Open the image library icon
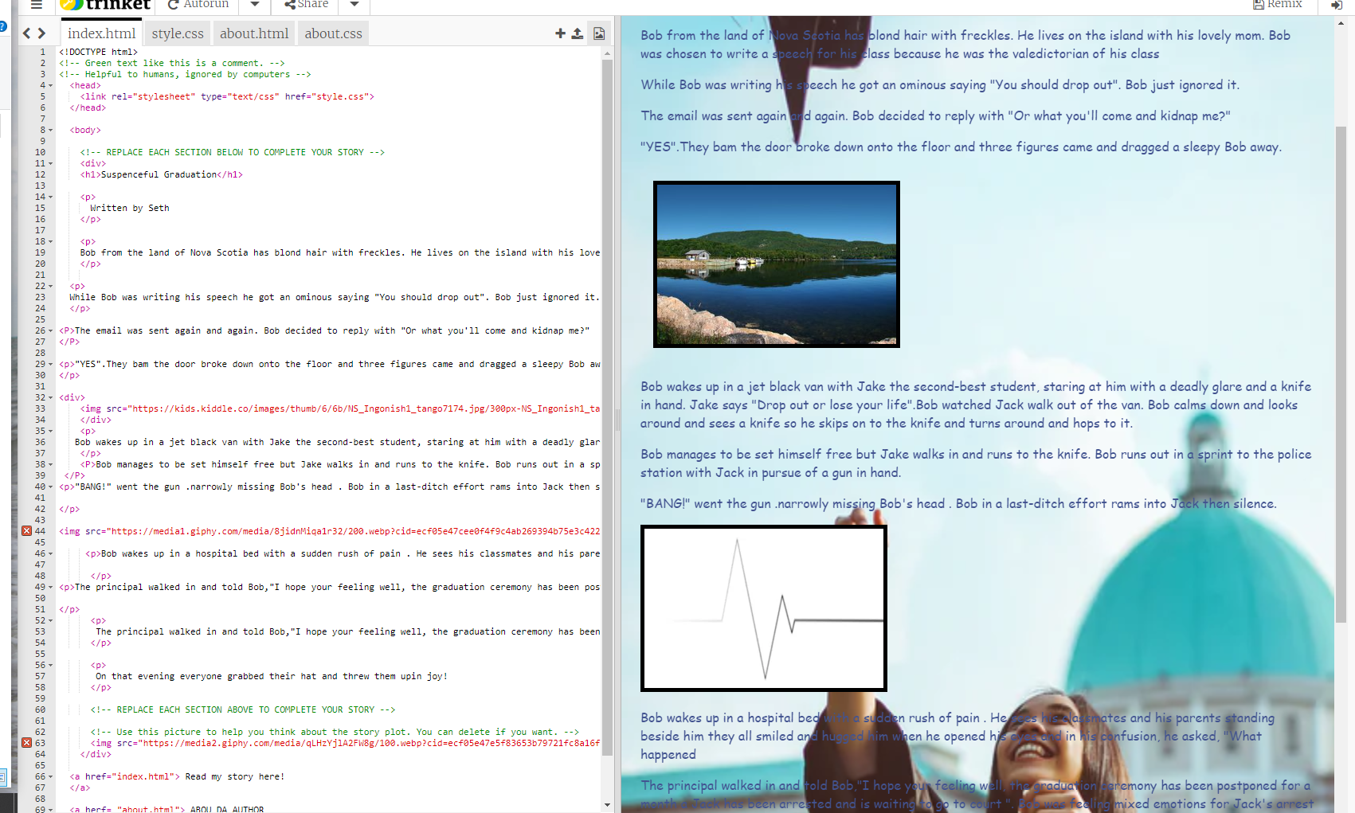Screen dimensions: 1355x813 [599, 33]
